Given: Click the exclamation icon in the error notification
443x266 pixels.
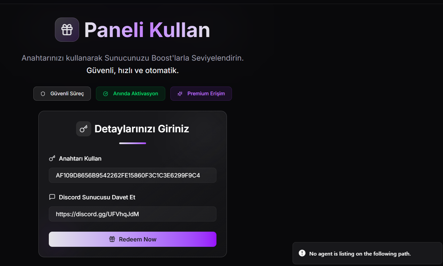Looking at the screenshot, I should (302, 253).
